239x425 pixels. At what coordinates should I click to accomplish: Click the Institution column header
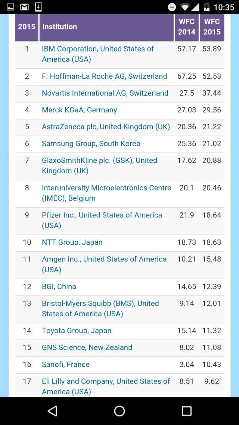pos(60,27)
